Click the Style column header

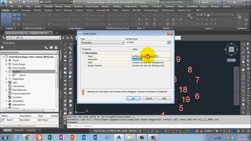pyautogui.click(x=40, y=116)
